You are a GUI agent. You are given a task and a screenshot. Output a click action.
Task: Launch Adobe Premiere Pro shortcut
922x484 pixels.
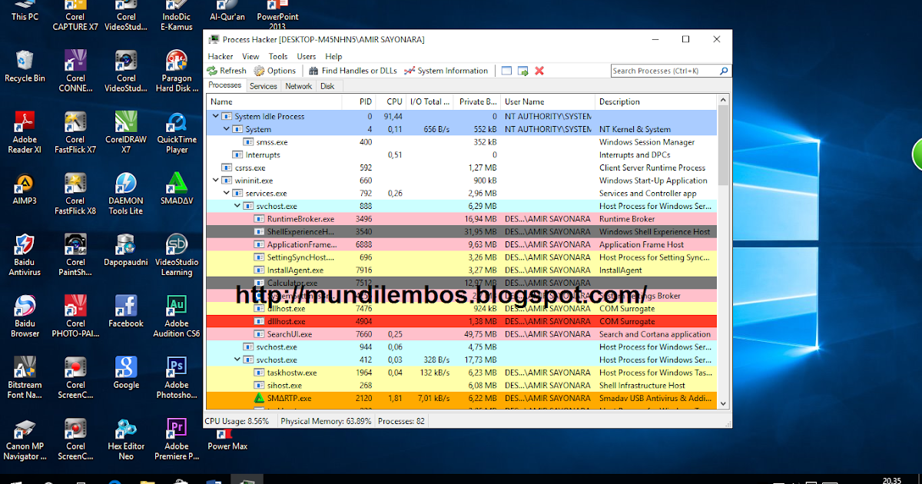[x=177, y=439]
